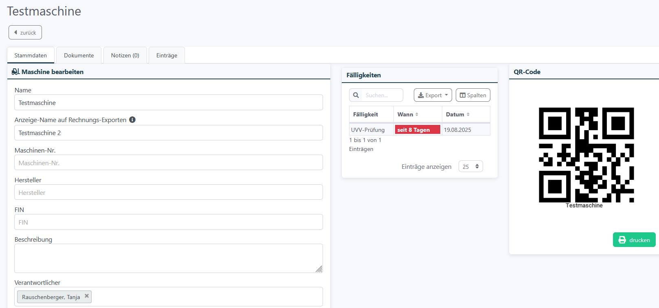Switch to the Stammdaten tab
Image resolution: width=659 pixels, height=308 pixels.
click(31, 55)
